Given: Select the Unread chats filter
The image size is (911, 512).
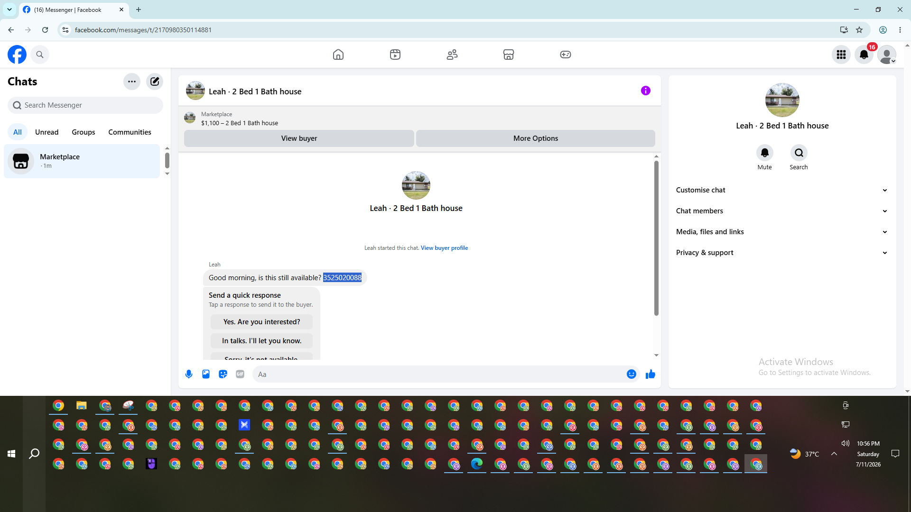Looking at the screenshot, I should pos(47,132).
